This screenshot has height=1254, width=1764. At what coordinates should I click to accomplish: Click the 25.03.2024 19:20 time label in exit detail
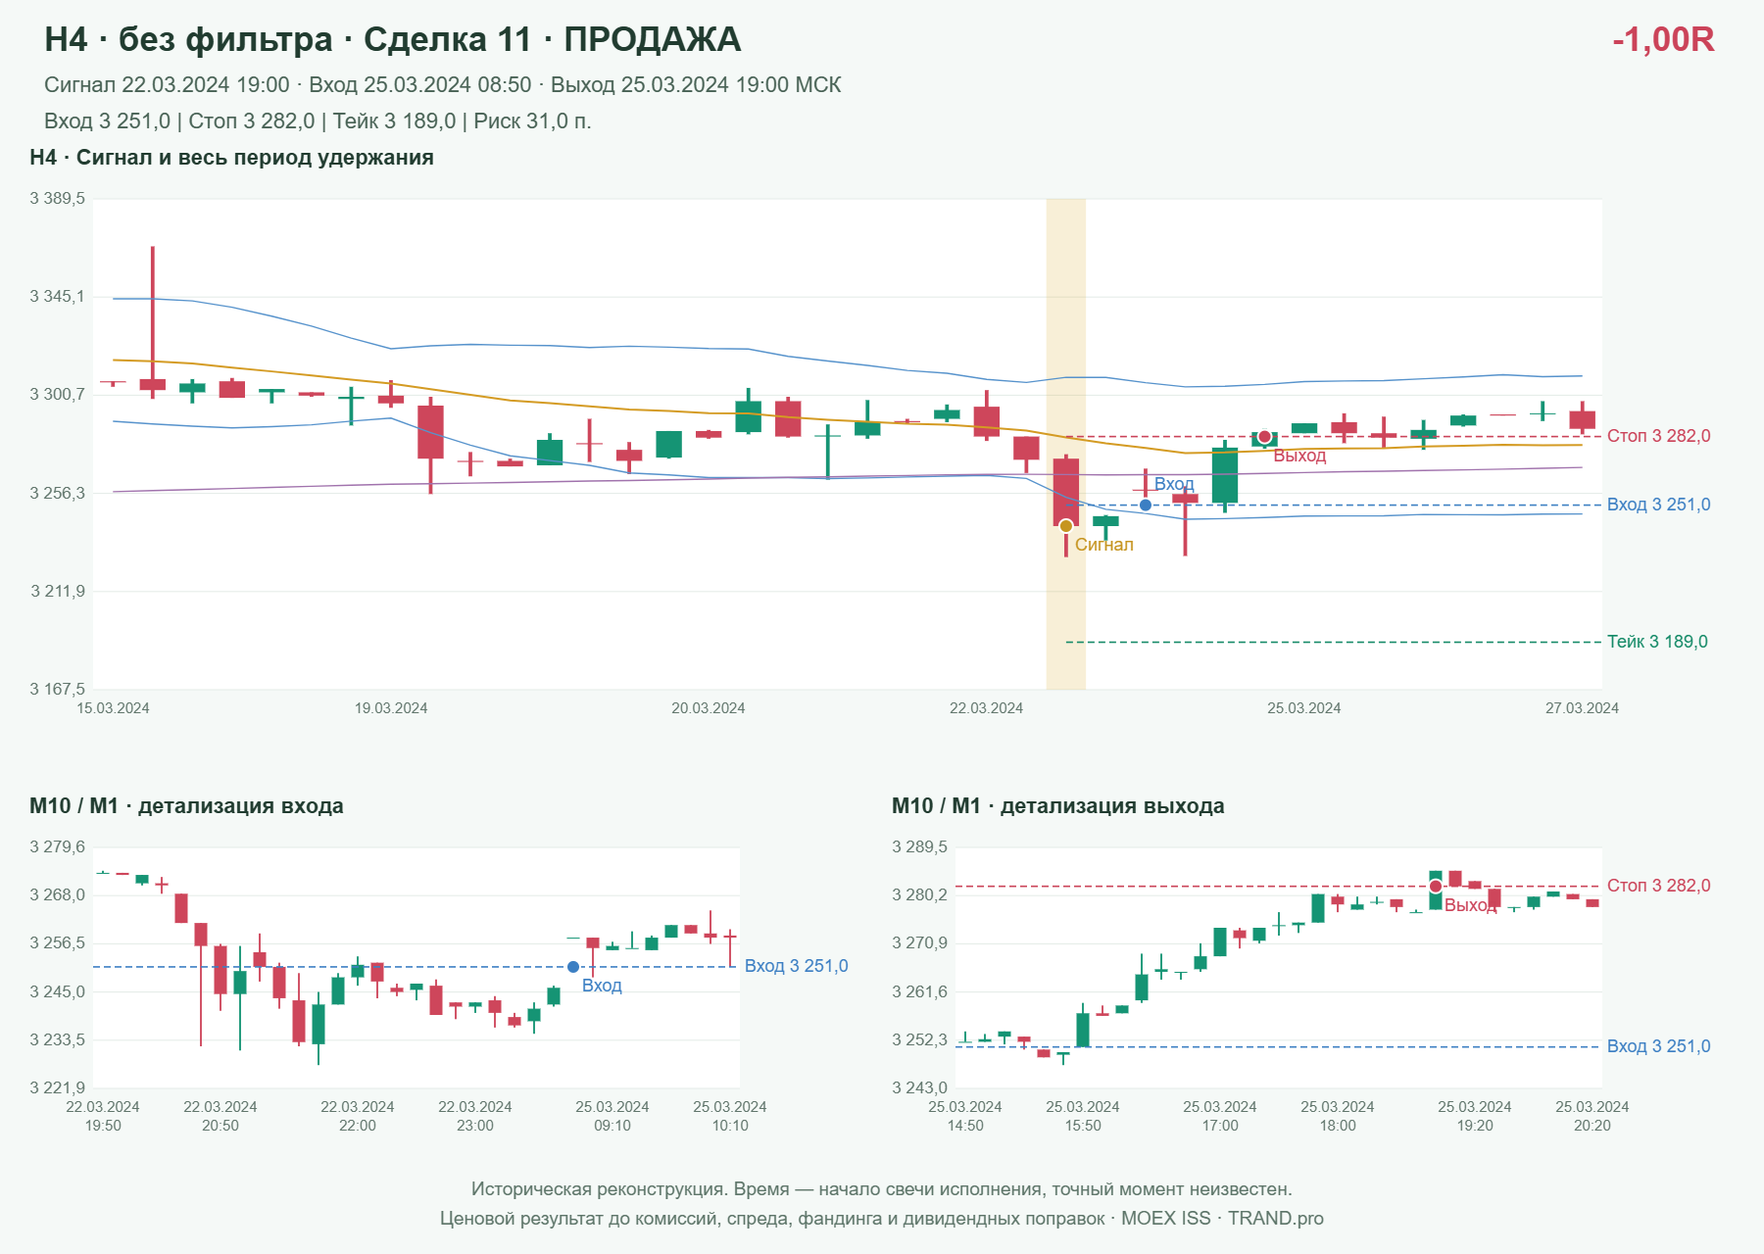(x=1475, y=1116)
